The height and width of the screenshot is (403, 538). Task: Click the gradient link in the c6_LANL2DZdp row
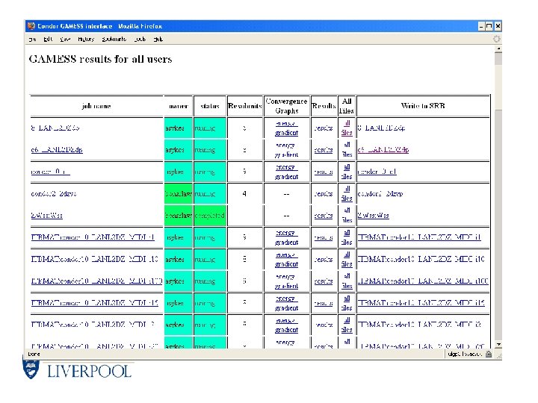[286, 154]
